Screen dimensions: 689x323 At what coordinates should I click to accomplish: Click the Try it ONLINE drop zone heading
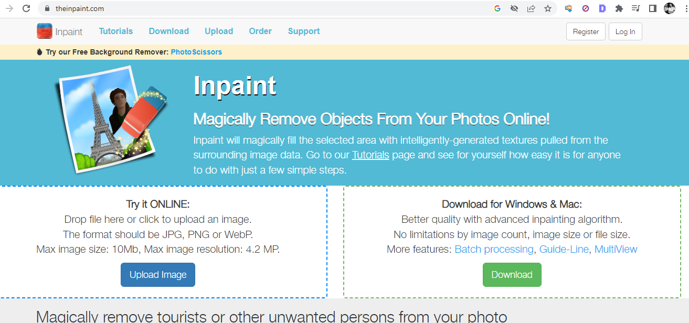tap(158, 204)
